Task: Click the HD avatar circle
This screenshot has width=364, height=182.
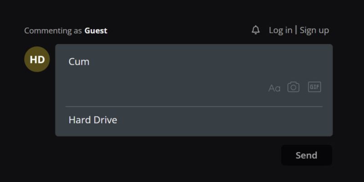Action: coord(37,59)
